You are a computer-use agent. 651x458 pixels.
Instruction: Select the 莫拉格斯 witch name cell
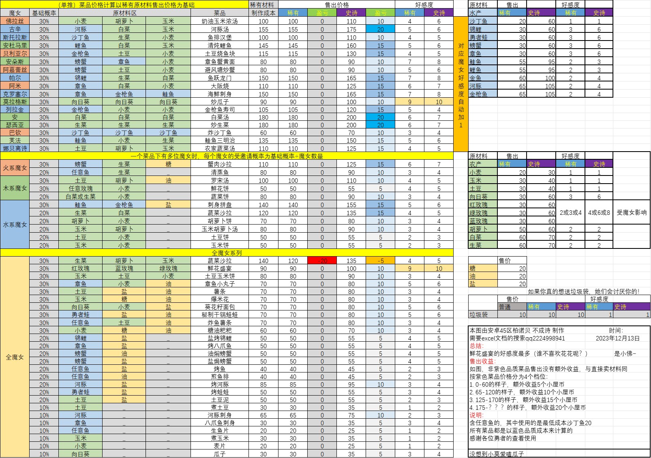15,102
